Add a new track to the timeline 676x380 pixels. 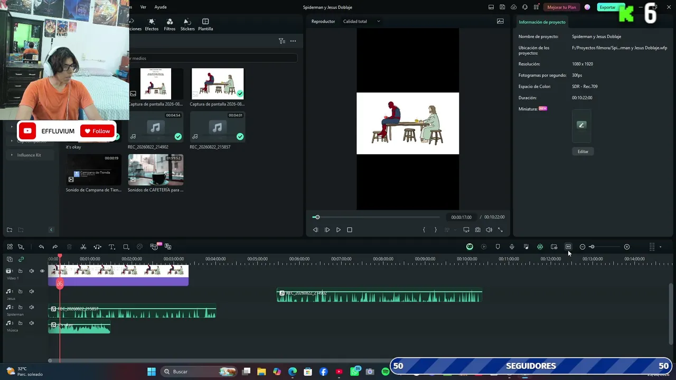click(10, 259)
